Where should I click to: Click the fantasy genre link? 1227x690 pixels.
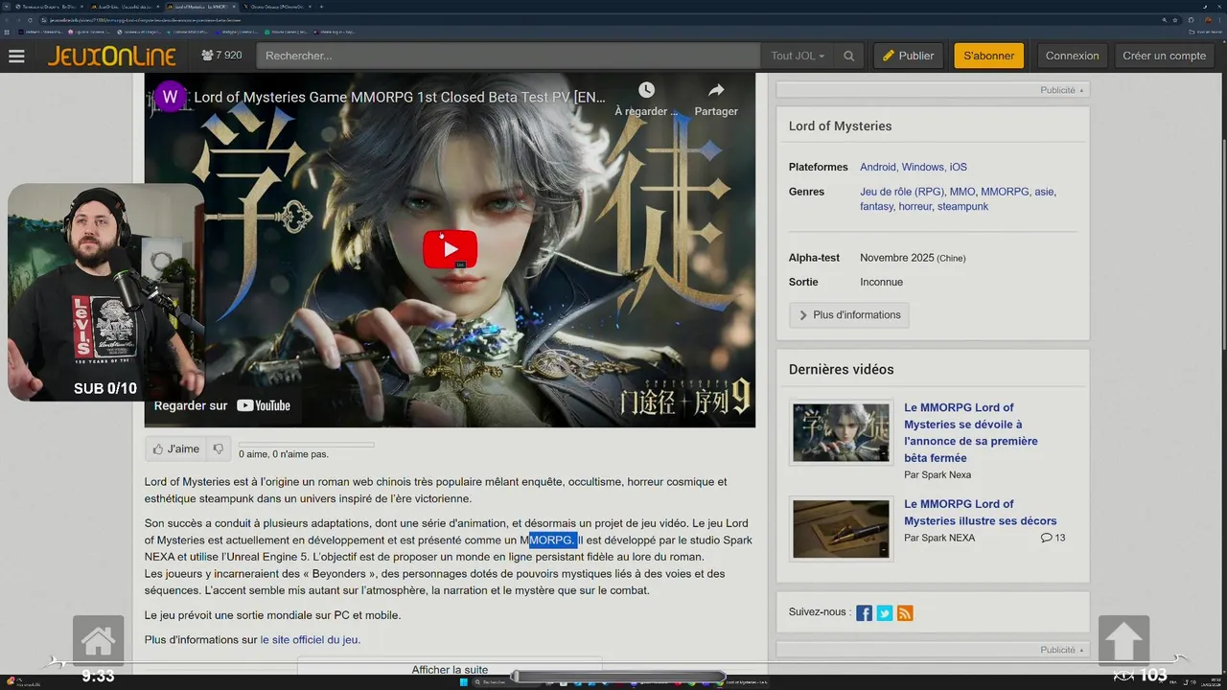[876, 206]
